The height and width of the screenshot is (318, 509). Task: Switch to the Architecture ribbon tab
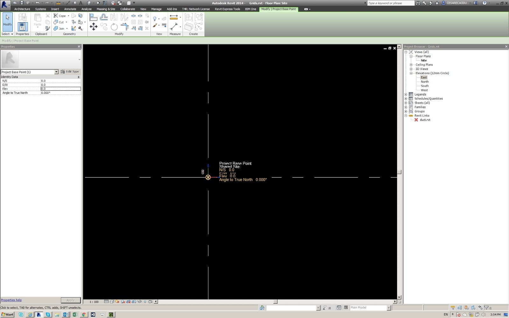[22, 9]
